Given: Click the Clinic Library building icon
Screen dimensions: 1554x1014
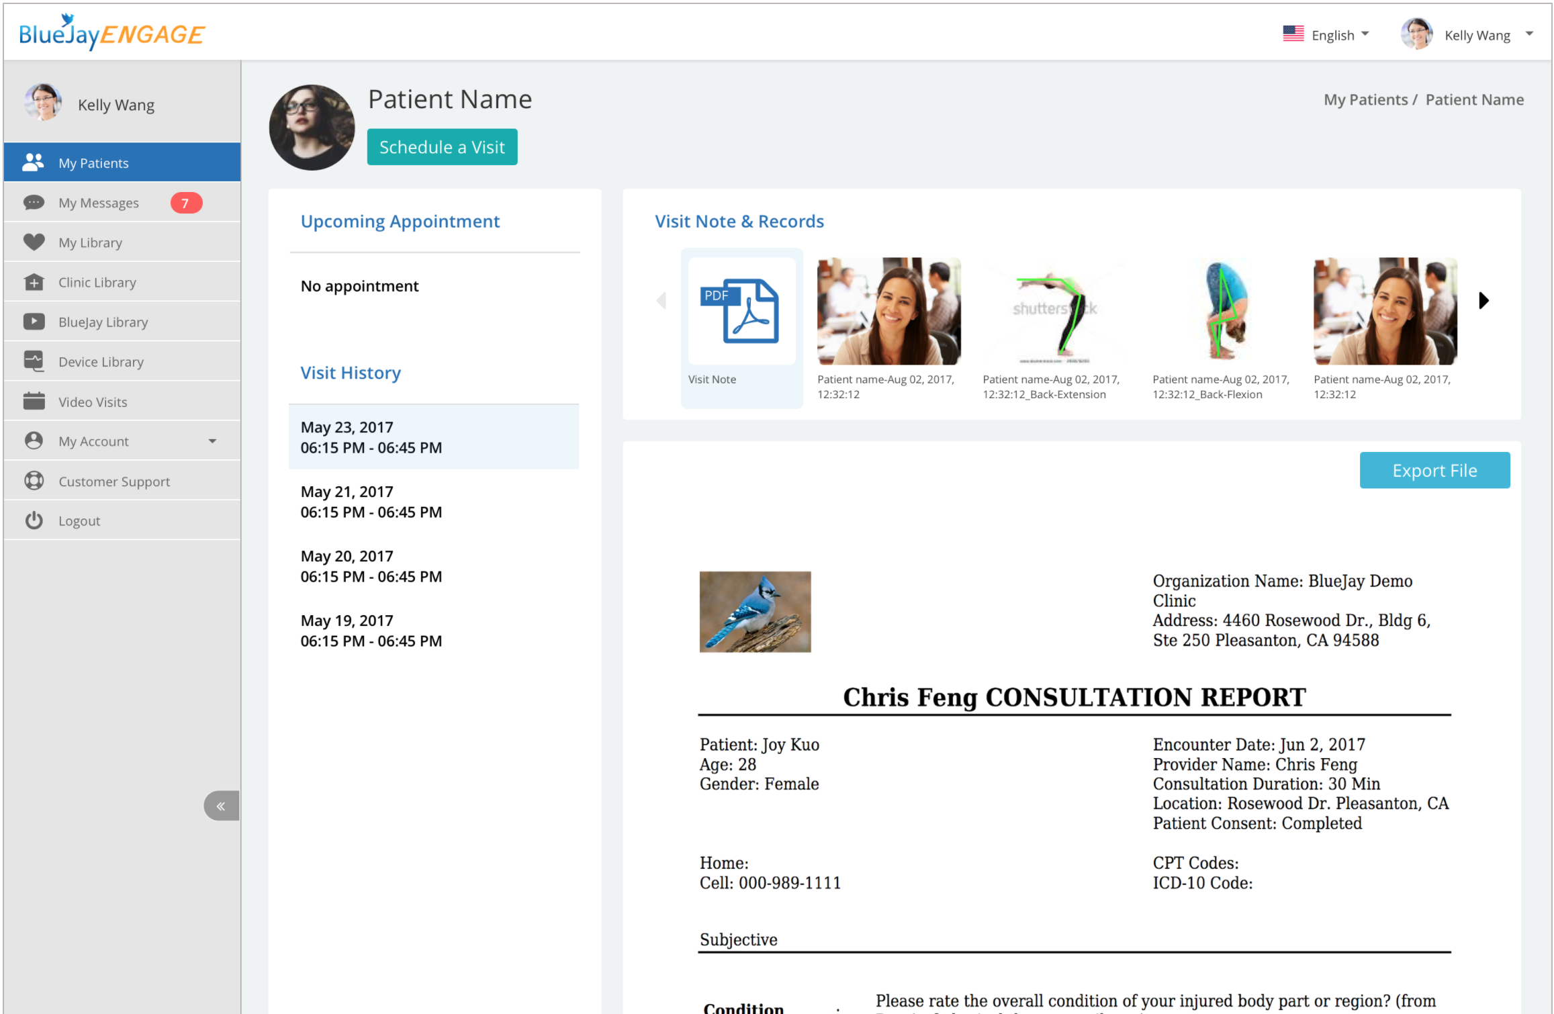Looking at the screenshot, I should (34, 282).
